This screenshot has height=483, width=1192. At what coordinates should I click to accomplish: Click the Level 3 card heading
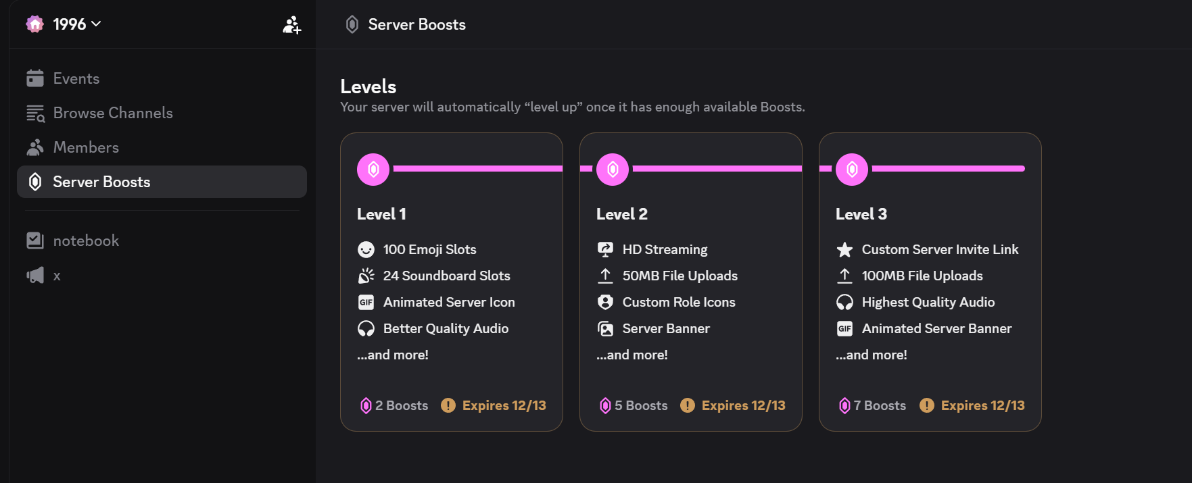tap(861, 214)
